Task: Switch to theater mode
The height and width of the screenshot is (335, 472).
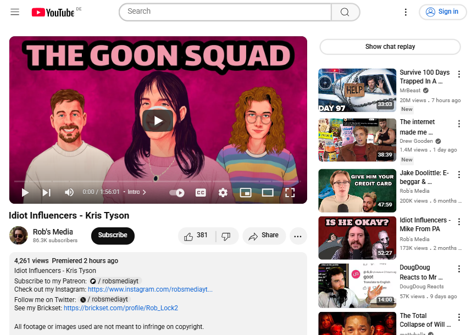Action: coord(268,193)
